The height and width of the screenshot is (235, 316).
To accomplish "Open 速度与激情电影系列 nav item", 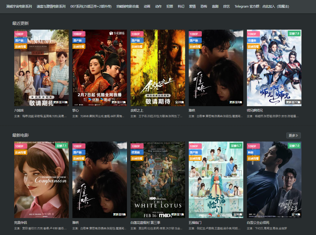I will coord(51,6).
